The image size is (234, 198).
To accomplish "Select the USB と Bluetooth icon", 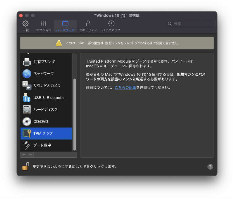I will tap(27, 98).
